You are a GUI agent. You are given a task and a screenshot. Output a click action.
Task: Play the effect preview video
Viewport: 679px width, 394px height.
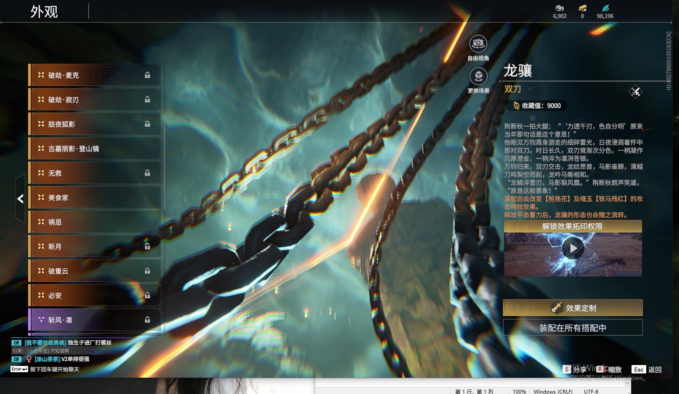[x=573, y=249]
